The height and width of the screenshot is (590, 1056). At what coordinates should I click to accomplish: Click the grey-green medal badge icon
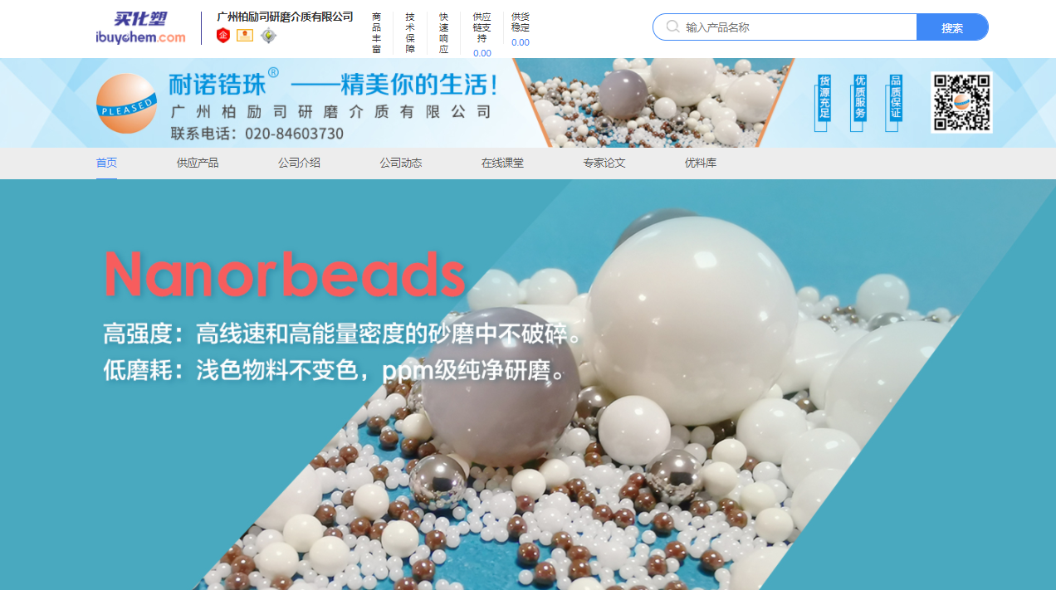268,35
